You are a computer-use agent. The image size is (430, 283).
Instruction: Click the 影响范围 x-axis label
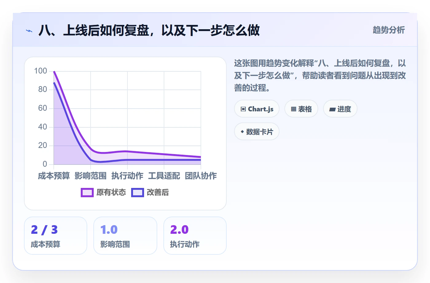(91, 176)
